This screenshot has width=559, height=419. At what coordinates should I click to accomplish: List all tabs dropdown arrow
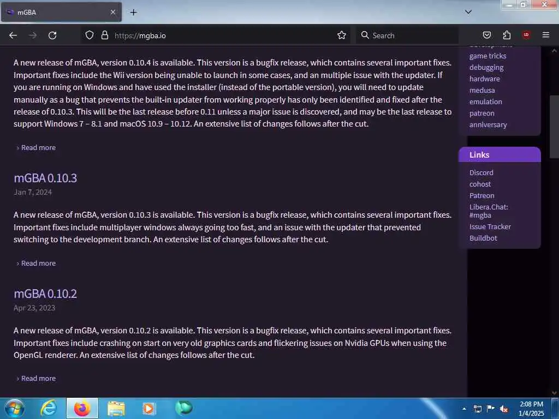tap(468, 12)
